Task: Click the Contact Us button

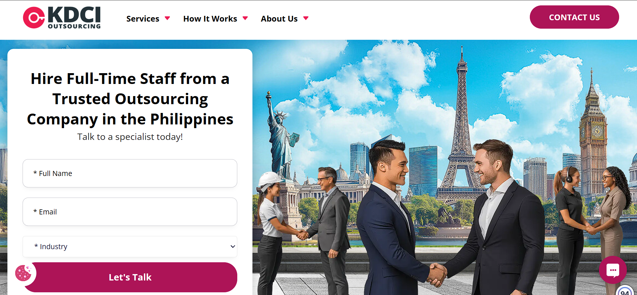Action: pos(574,17)
